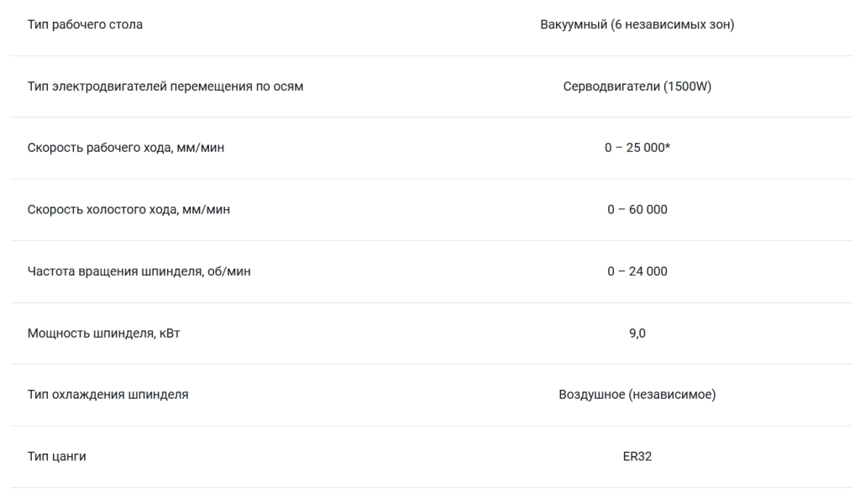Screen dimensions: 860x504
Task: Click 'Мощность шпинделя, кВт' label
Action: 103,333
